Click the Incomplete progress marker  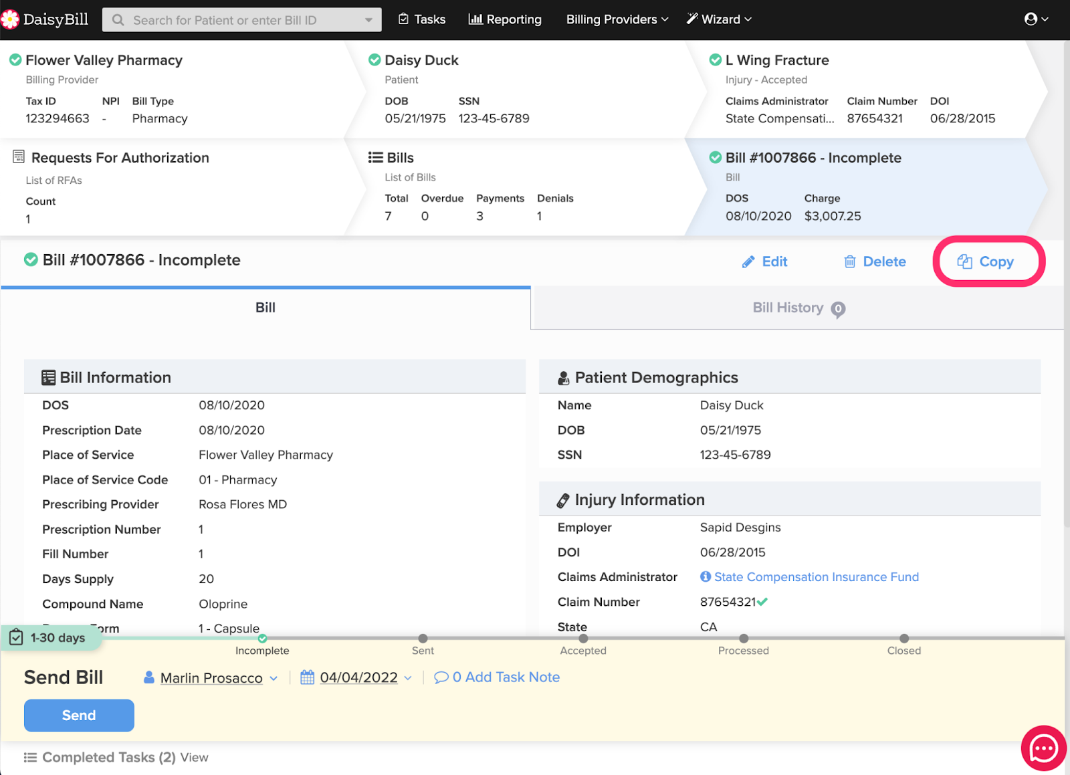(262, 639)
